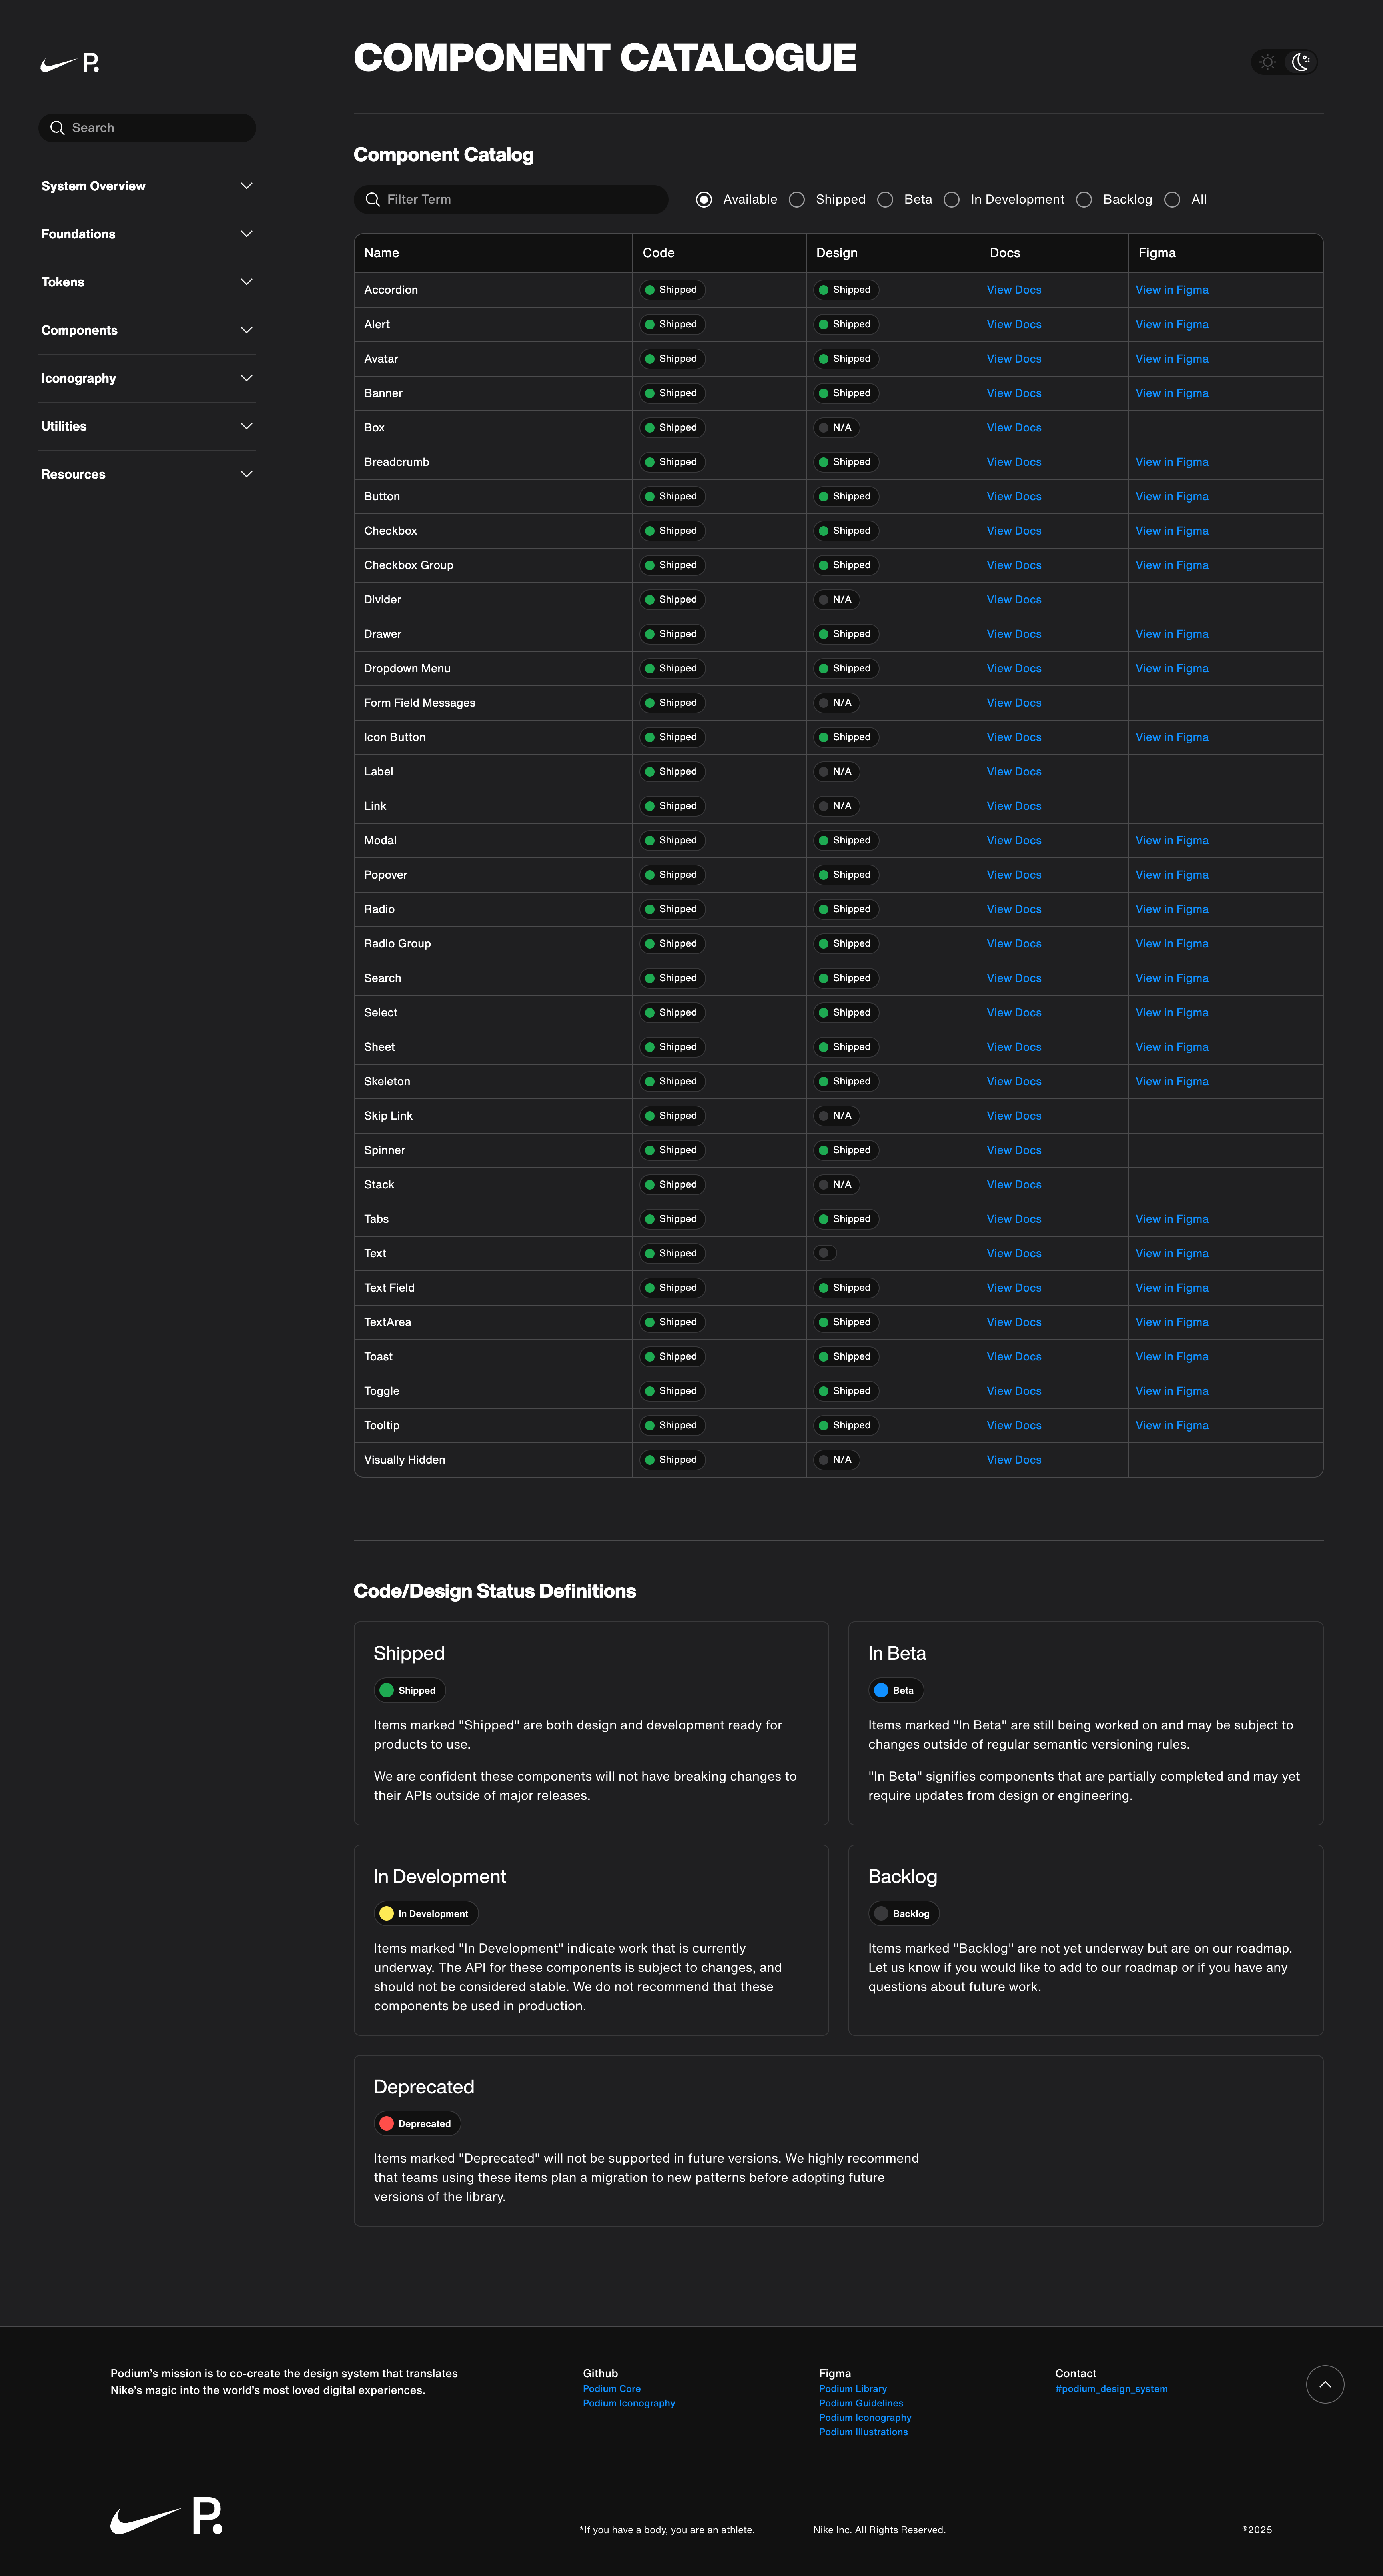Open Podium Guidelines Figma link

point(861,2403)
